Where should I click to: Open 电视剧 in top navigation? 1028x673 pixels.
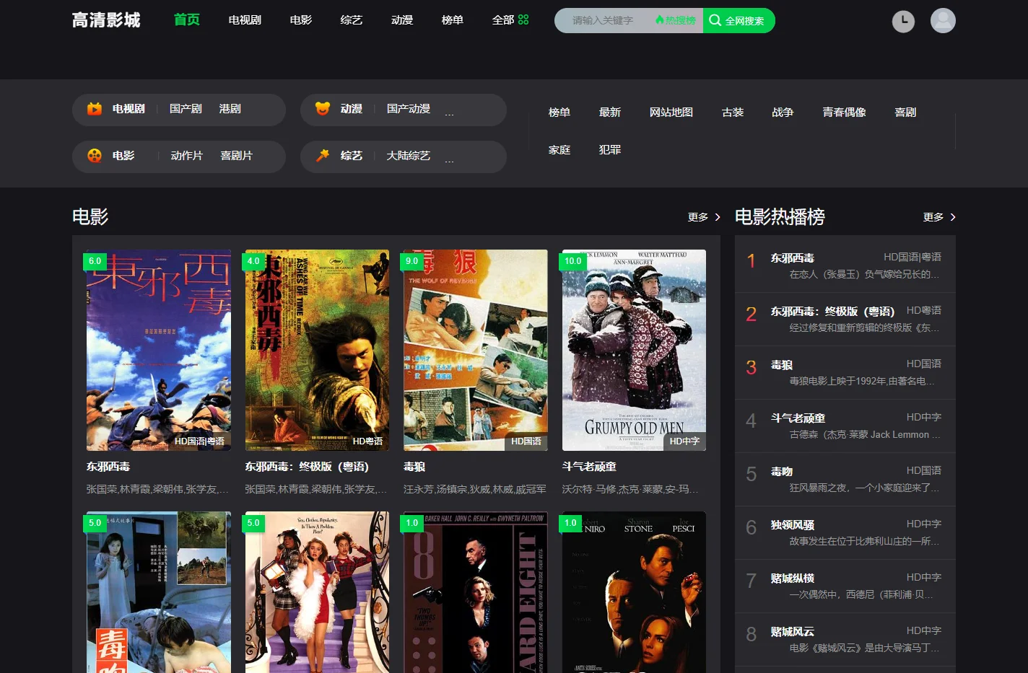(x=245, y=20)
